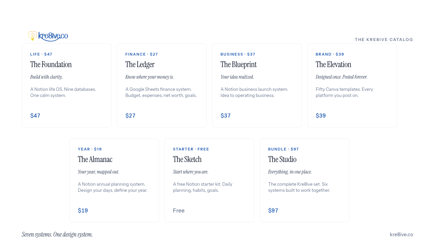Open The Foundation product card title
This screenshot has width=435, height=244.
point(51,64)
